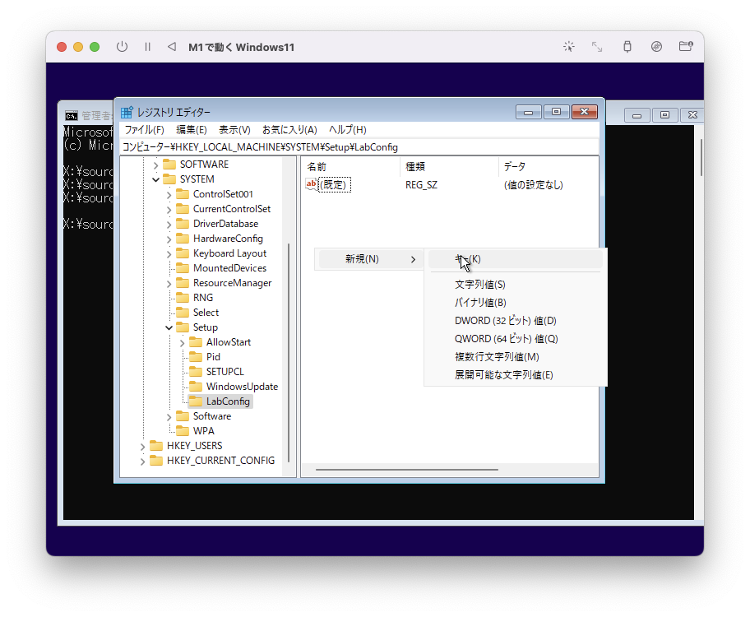The width and height of the screenshot is (750, 617).
Task: Collapse the Setup key
Action: pos(169,328)
